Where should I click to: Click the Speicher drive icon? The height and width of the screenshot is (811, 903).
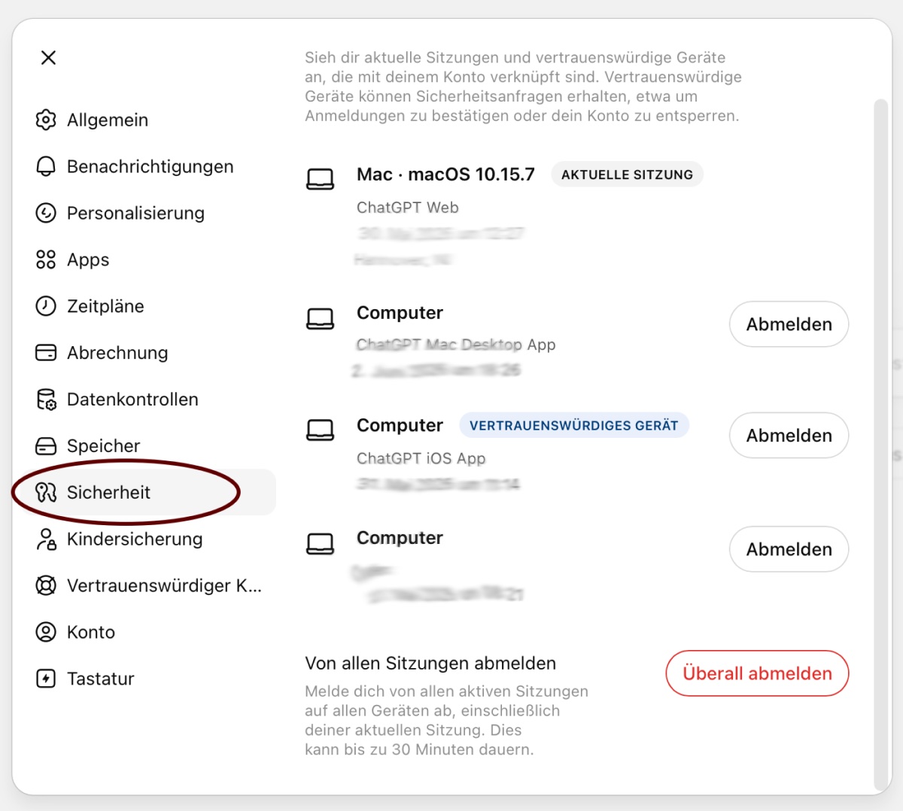pyautogui.click(x=46, y=446)
